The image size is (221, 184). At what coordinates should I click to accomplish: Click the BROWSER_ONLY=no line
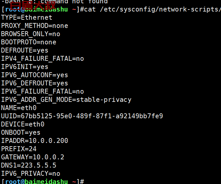31,34
